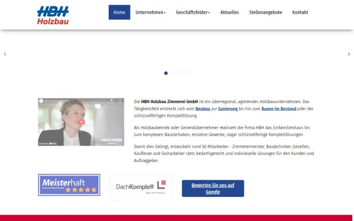Open the Stellenangebote menu item
354x221 pixels.
265,12
